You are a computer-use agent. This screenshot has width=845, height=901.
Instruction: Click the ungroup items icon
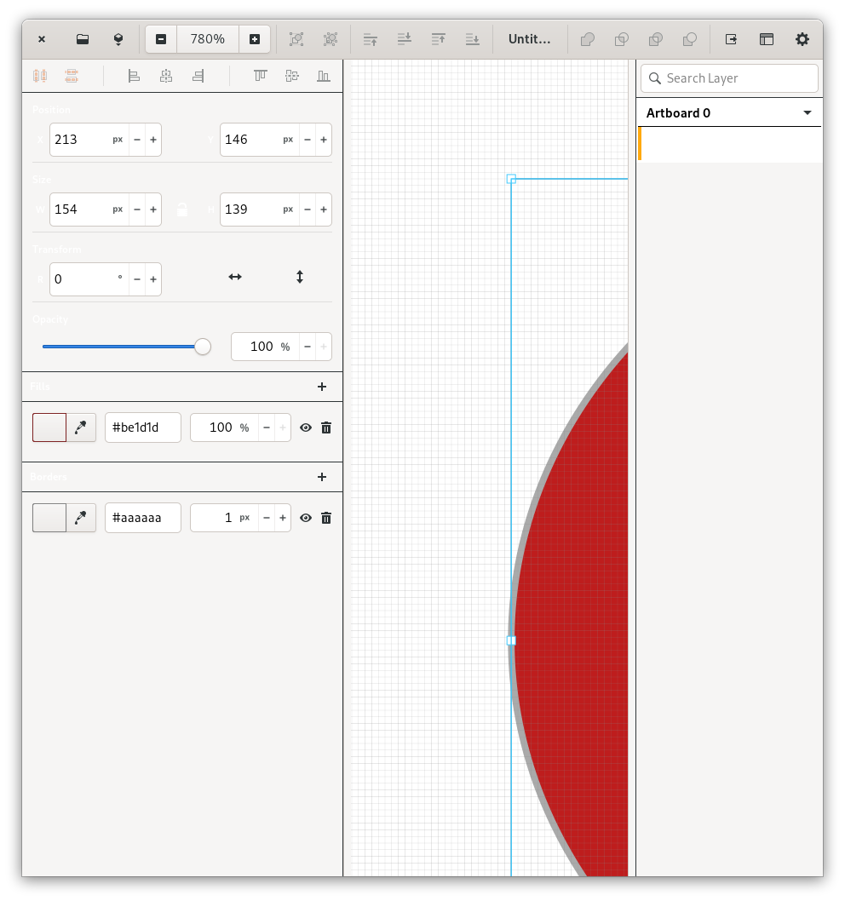click(x=331, y=39)
